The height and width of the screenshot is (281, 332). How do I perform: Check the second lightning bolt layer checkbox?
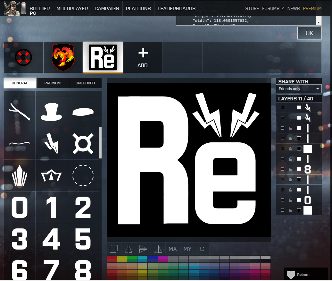coord(282,118)
